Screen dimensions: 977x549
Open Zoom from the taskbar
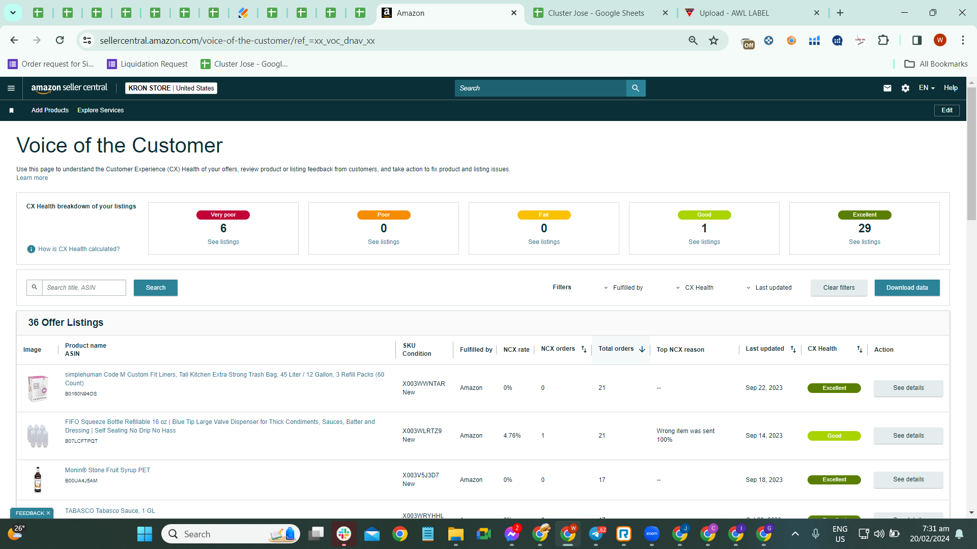652,534
